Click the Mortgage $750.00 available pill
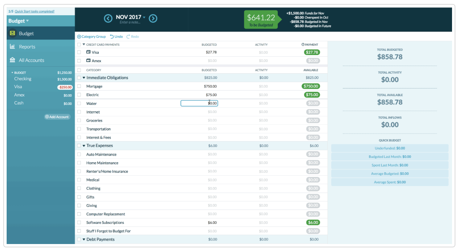The width and height of the screenshot is (458, 250). (x=311, y=86)
